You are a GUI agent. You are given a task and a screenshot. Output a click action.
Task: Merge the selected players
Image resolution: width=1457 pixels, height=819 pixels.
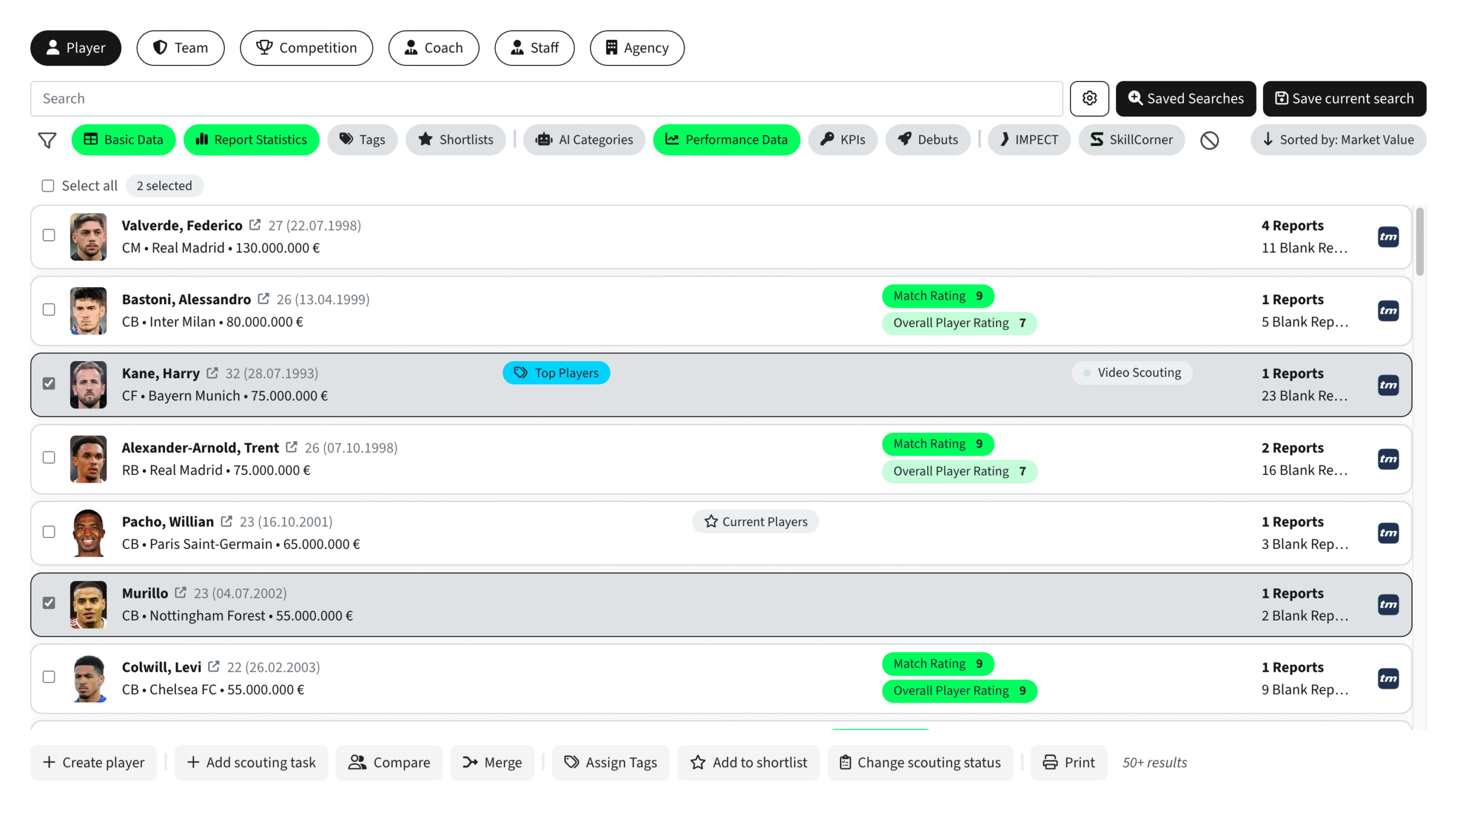tap(492, 763)
